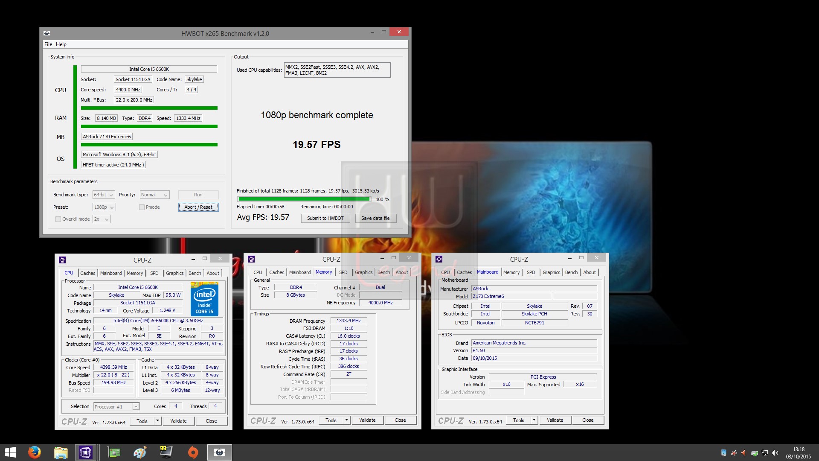Click the CPU-Z title icon in the Mainboard-tab window
The height and width of the screenshot is (461, 819).
439,259
